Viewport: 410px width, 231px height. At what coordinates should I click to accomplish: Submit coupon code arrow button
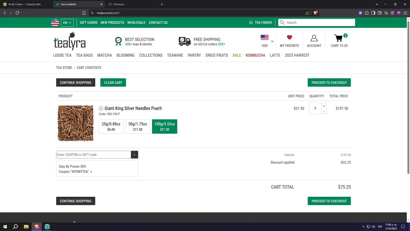coord(134,155)
